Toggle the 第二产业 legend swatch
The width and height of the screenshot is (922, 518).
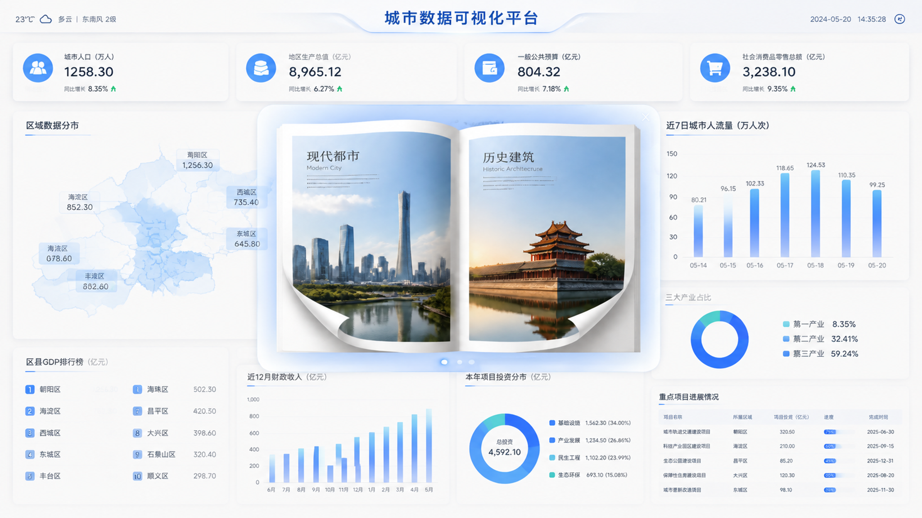tap(786, 339)
